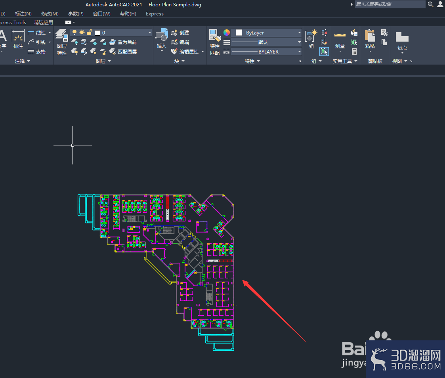Click the Select All icon
The width and height of the screenshot is (445, 378).
pos(354,42)
